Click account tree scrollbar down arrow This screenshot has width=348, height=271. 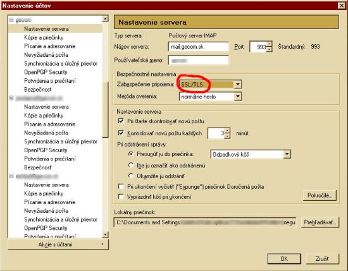tap(106, 234)
